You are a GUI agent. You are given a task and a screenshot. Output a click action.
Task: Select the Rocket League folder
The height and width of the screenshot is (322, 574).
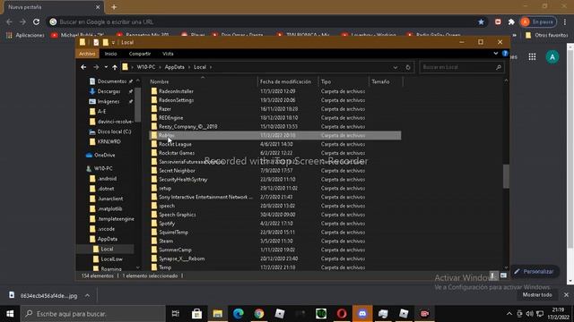click(175, 144)
